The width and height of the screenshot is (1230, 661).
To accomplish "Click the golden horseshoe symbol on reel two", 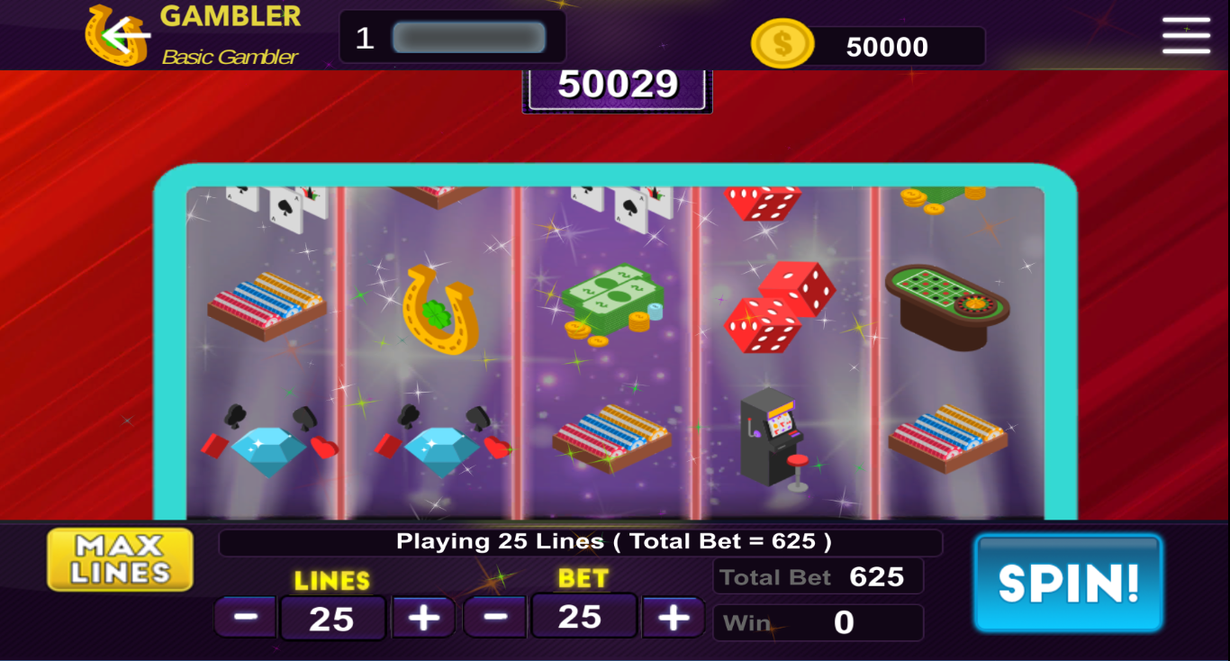I will 439,309.
